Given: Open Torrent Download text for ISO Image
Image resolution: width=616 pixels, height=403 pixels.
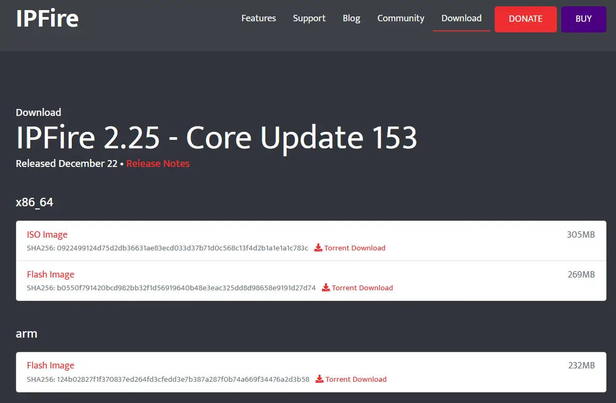Looking at the screenshot, I should pyautogui.click(x=355, y=248).
